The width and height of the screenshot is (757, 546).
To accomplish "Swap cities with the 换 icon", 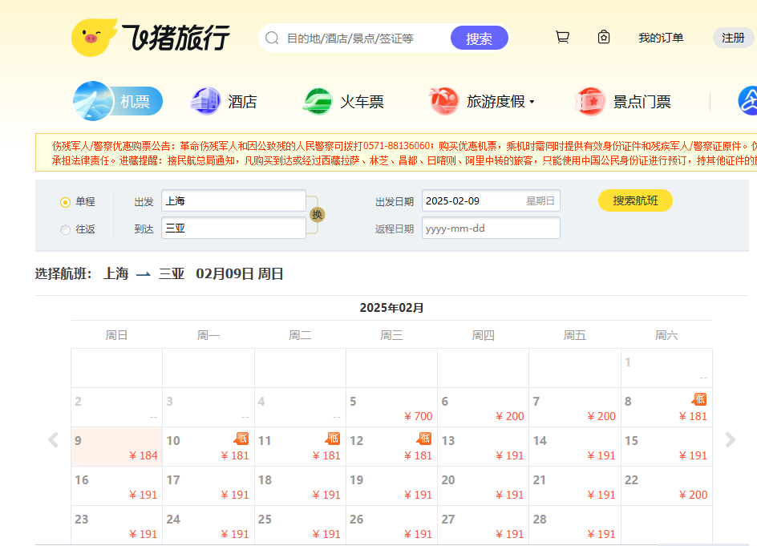I will [x=318, y=214].
